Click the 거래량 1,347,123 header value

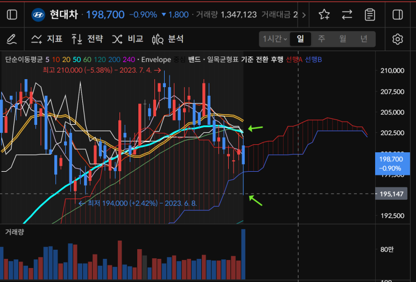point(227,15)
